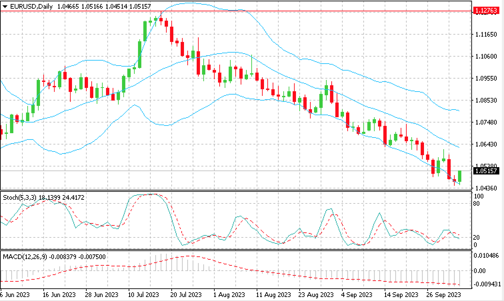The image size is (504, 301).
Task: Click the MACD scale value 0.010486
Action: click(486, 255)
